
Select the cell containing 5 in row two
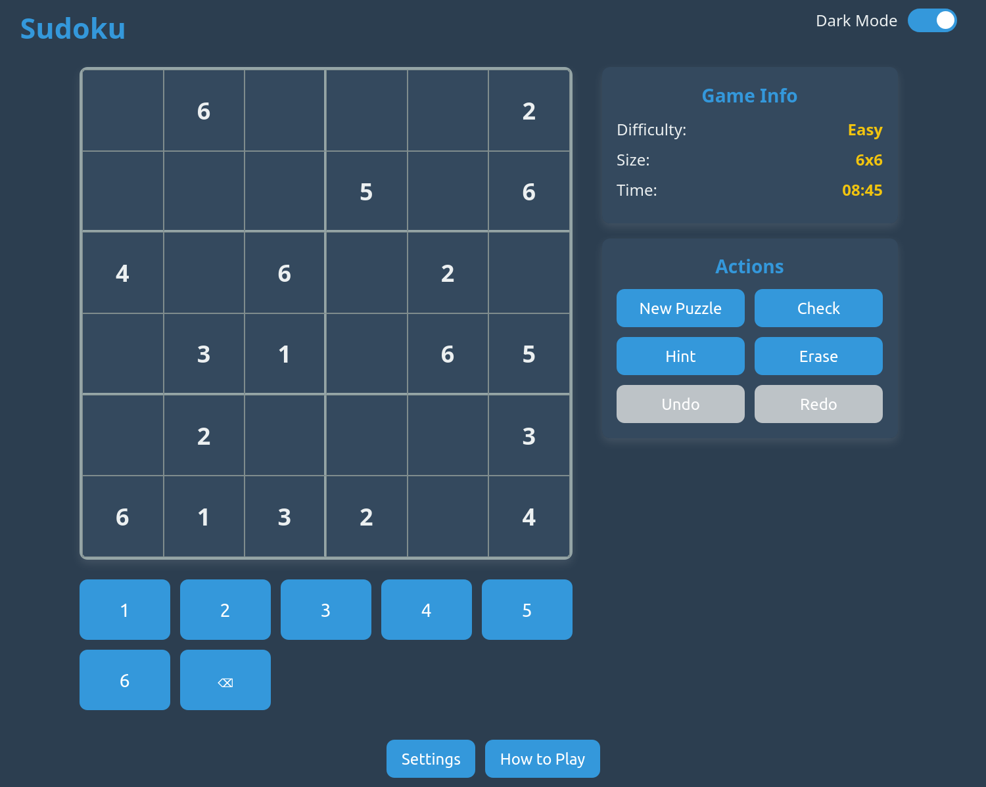coord(366,192)
